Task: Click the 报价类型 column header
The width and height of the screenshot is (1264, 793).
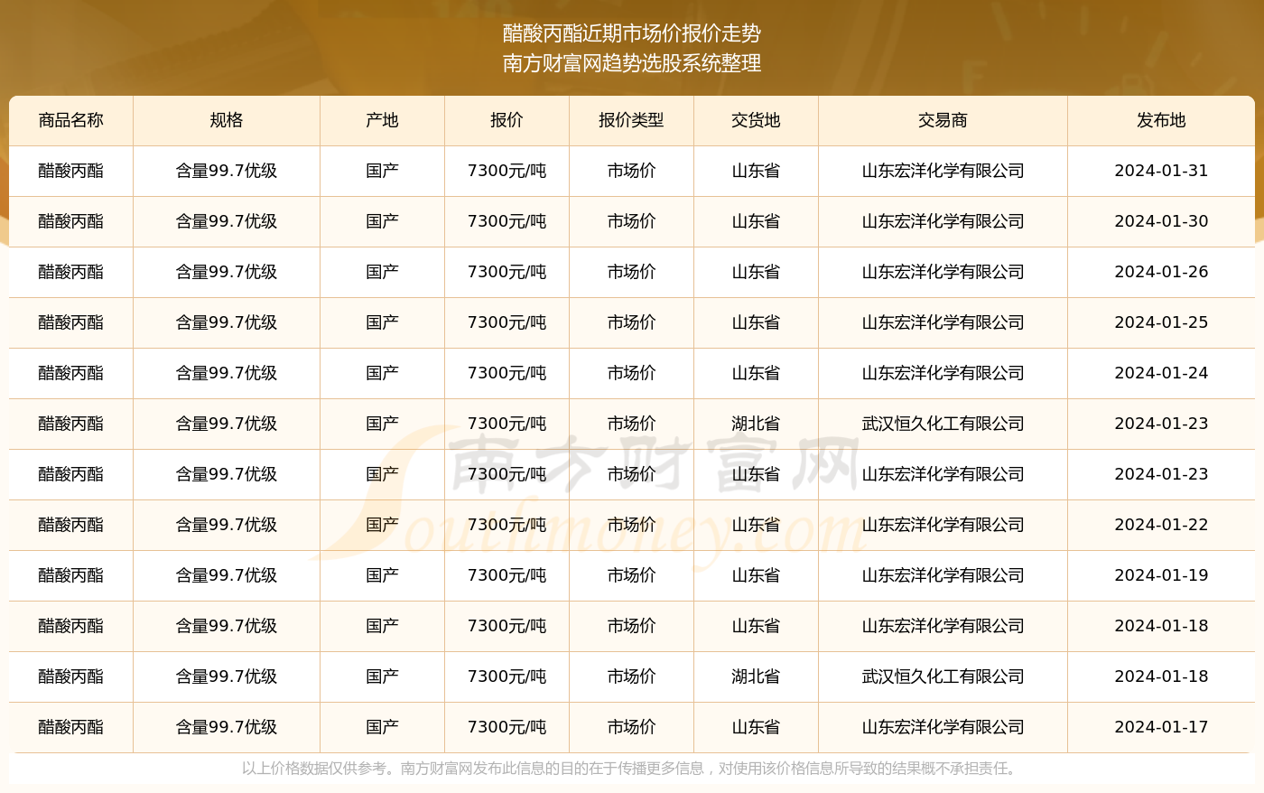Action: 632,120
